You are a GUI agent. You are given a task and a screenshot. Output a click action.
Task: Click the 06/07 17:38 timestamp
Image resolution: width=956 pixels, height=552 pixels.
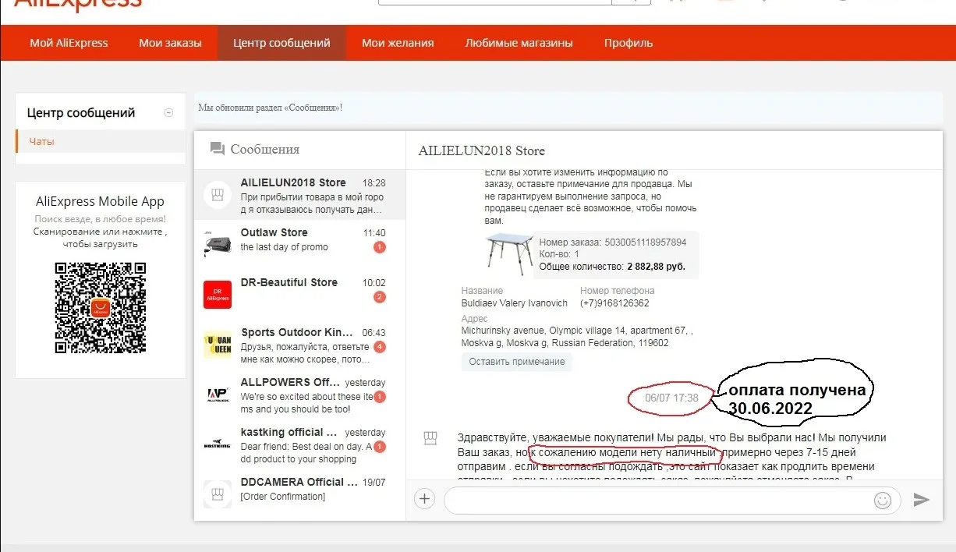[x=671, y=398]
